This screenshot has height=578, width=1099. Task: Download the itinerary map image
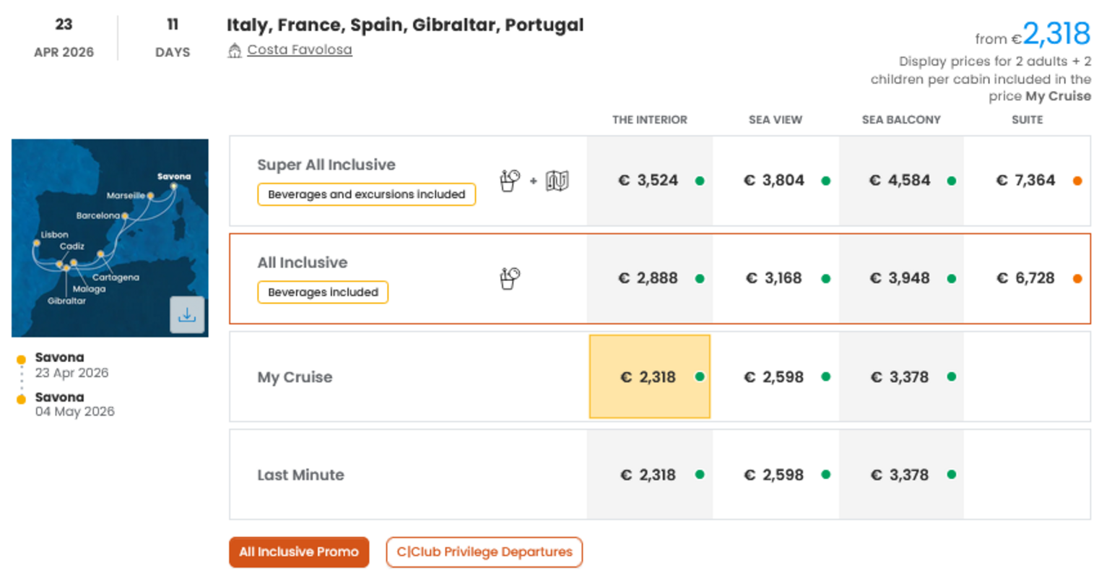[187, 315]
